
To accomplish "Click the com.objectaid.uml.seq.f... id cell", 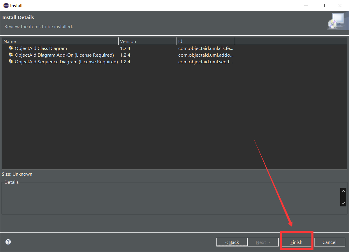I will pos(205,62).
